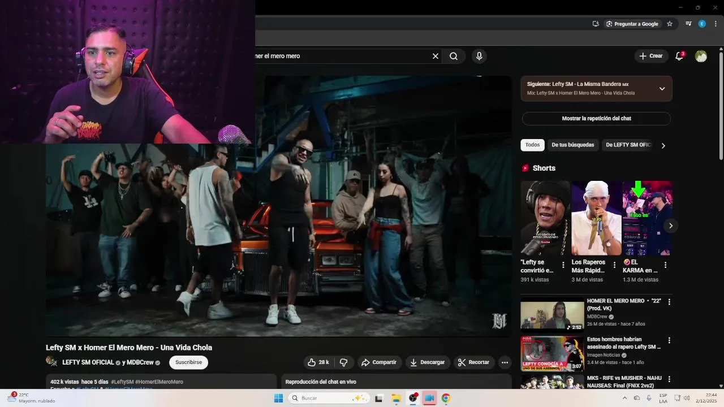Open options for EL KARMA short

click(665, 265)
